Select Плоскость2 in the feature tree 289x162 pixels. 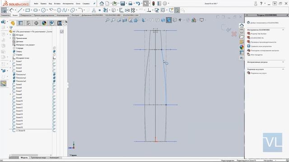[21, 78]
